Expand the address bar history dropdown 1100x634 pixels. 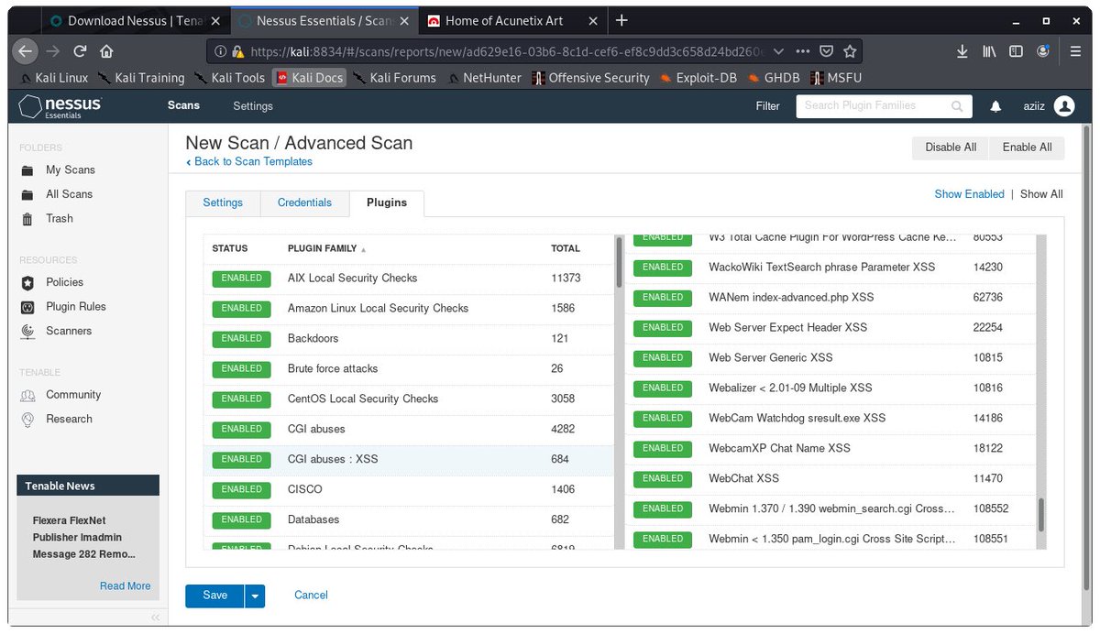coord(778,52)
